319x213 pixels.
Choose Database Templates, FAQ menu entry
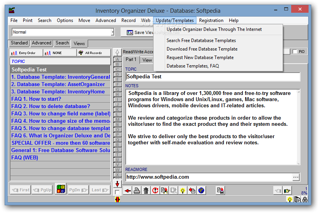point(193,66)
